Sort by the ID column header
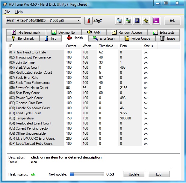 click(x=36, y=46)
